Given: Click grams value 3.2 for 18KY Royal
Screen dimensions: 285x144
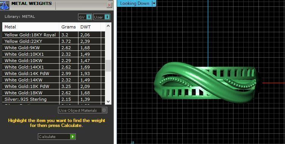Looking at the screenshot, I should [65, 35].
